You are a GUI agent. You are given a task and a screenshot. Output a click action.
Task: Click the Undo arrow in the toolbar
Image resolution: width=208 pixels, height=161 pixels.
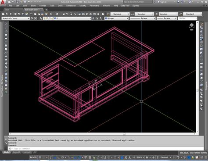(51, 14)
